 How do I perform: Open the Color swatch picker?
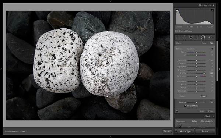pos(204,96)
